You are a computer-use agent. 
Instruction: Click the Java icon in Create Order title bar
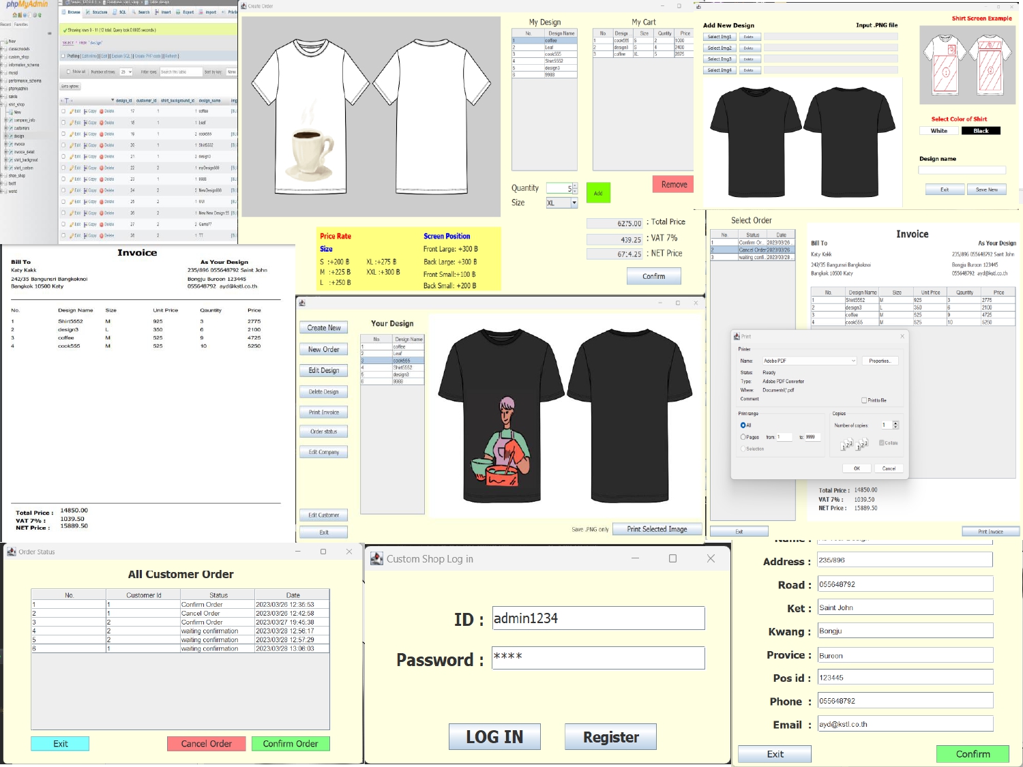pos(243,6)
